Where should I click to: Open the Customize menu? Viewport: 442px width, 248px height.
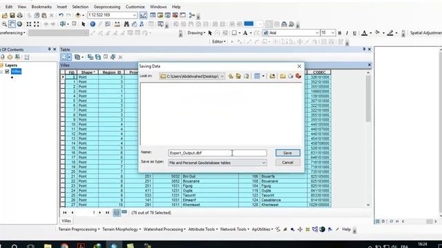(135, 7)
